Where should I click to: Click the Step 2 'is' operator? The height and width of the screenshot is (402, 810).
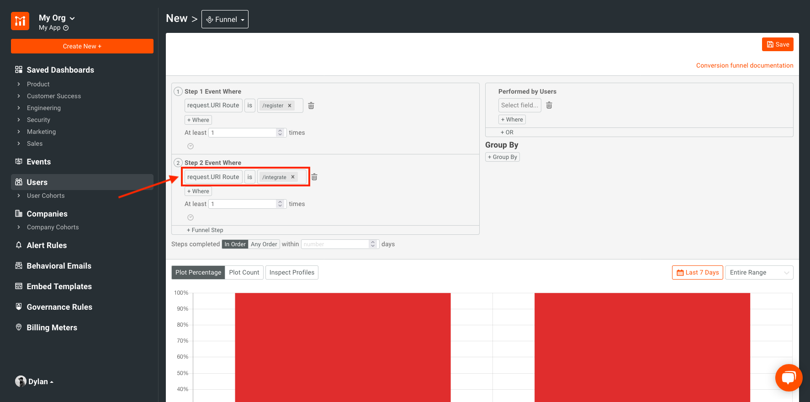(250, 177)
